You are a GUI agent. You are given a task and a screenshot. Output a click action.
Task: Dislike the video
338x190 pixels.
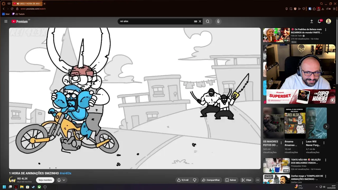pos(195,180)
